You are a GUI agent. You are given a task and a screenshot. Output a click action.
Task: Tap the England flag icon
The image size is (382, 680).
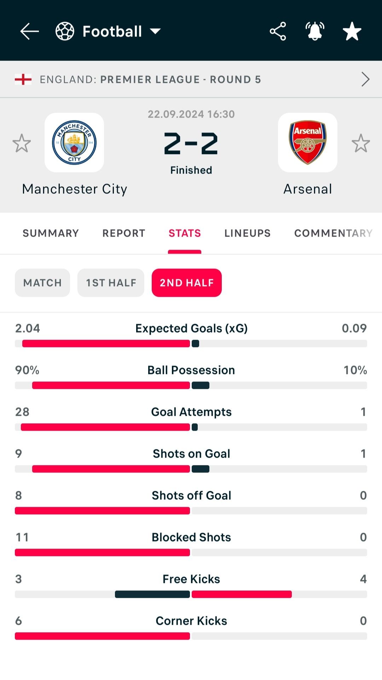[23, 79]
